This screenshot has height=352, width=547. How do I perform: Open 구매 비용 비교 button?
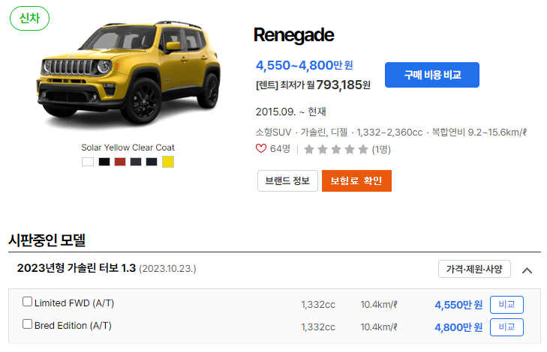point(432,75)
